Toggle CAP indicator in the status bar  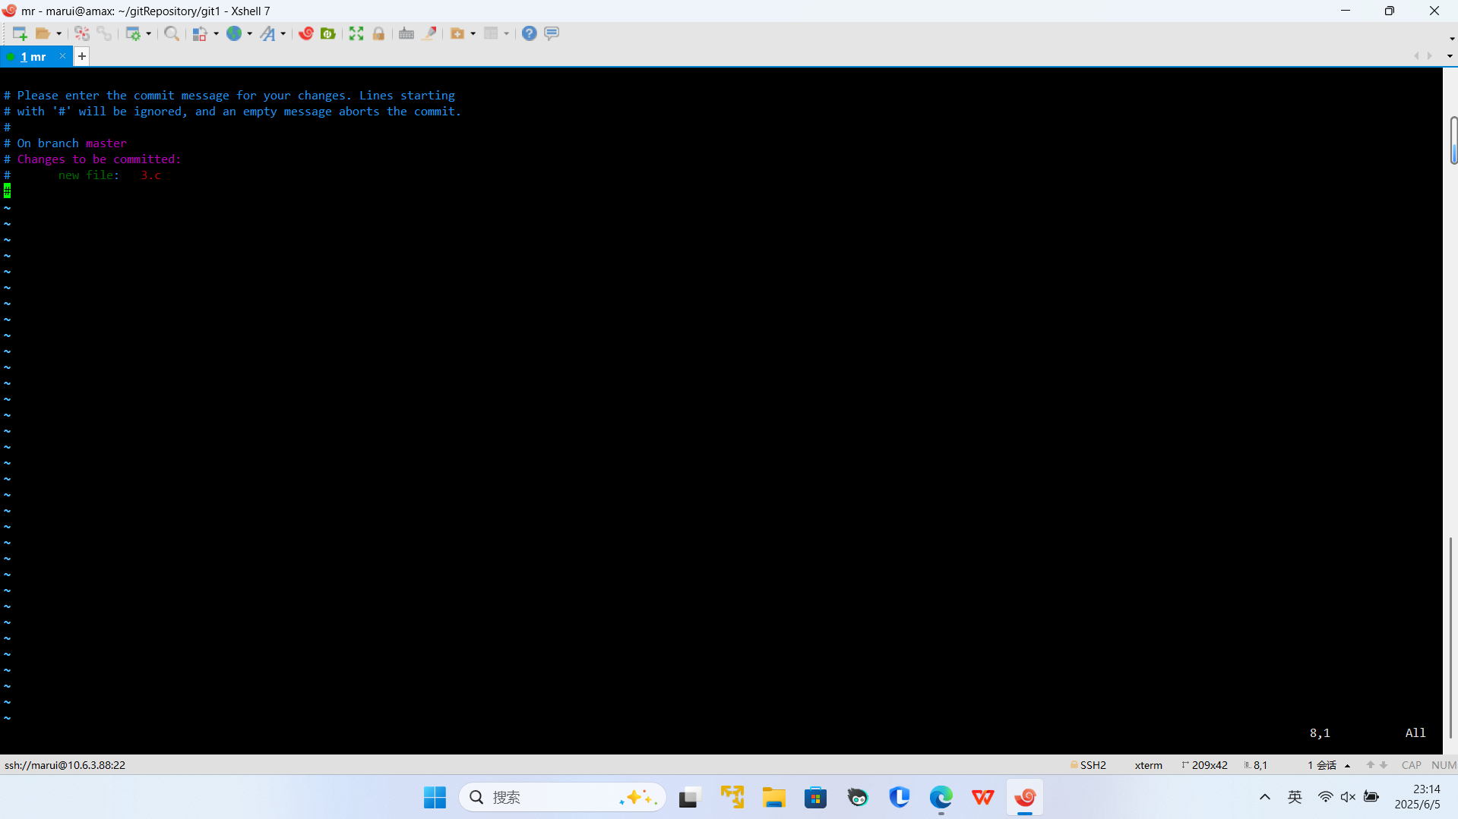(x=1411, y=765)
